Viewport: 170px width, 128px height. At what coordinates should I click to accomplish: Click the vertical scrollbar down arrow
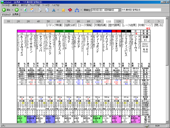pos(167,122)
